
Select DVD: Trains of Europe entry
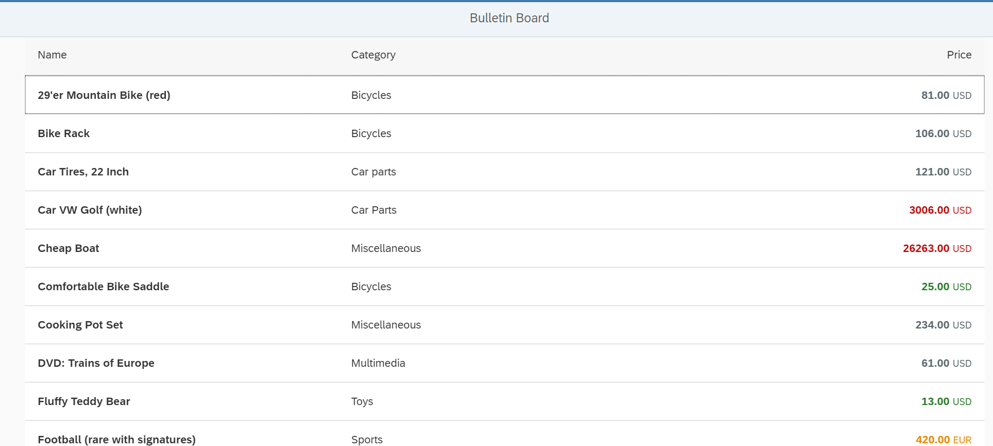[96, 363]
